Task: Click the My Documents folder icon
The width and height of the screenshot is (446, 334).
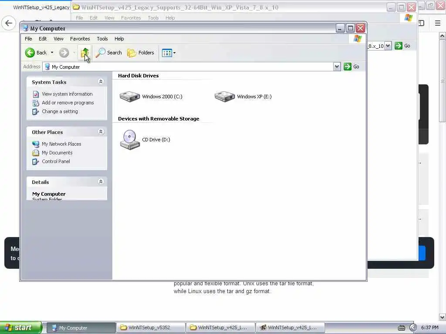Action: (36, 153)
